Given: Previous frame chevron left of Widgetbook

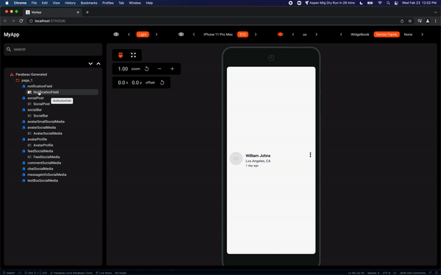Looking at the screenshot, I should pyautogui.click(x=341, y=34).
